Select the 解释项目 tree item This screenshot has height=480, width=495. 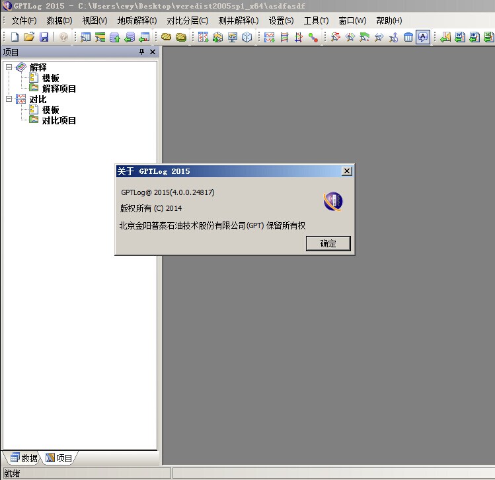coord(59,89)
